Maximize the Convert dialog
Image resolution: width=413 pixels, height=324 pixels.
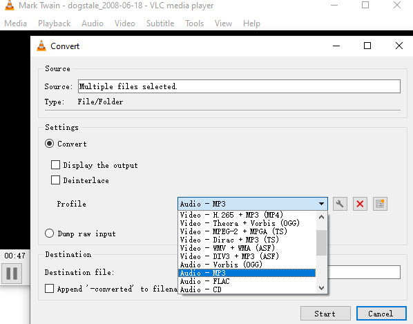coord(367,46)
